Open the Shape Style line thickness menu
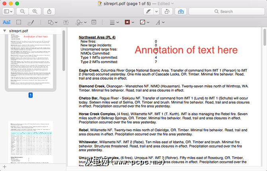The height and width of the screenshot is (171, 267). (114, 22)
